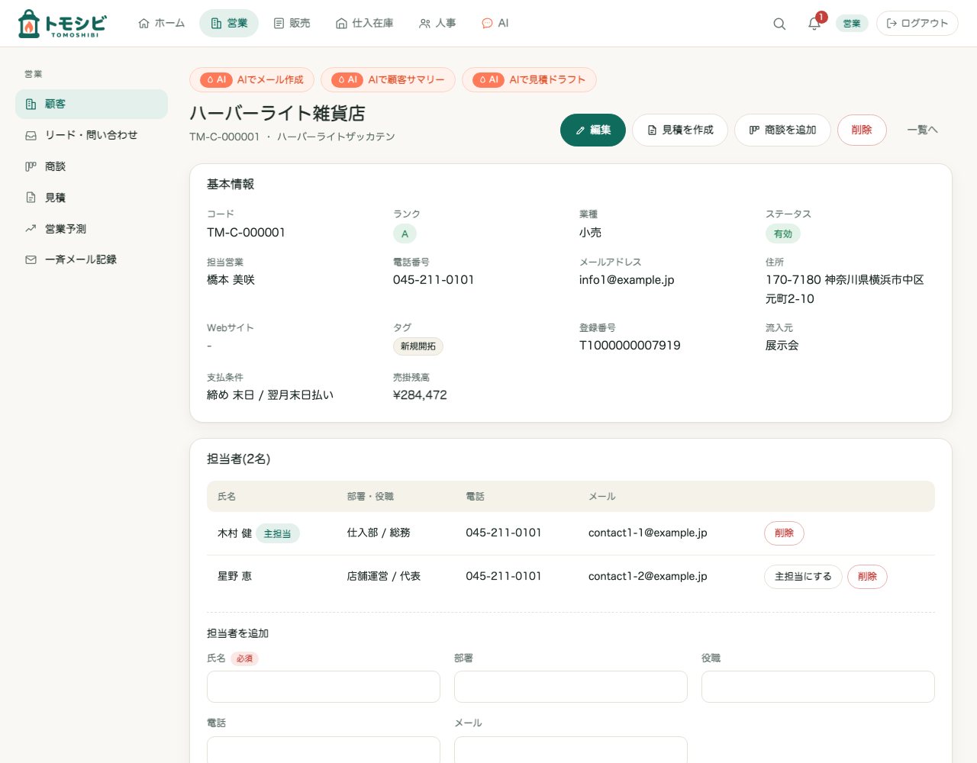Click contact1-1@example.jp email cell
977x763 pixels.
[647, 533]
